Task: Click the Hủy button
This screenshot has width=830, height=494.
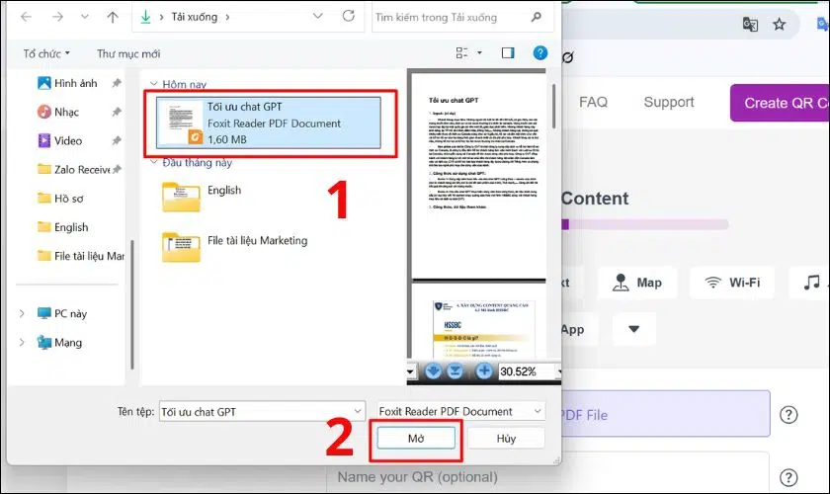Action: tap(506, 439)
